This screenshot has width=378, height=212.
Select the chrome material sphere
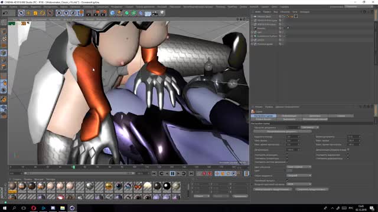(x=89, y=186)
